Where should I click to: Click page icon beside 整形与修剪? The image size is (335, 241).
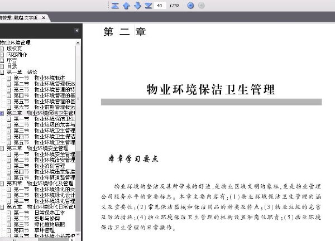(9, 219)
